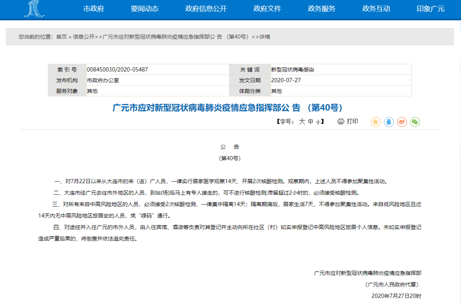Open 政务服务 menu
The width and height of the screenshot is (461, 304).
(322, 9)
